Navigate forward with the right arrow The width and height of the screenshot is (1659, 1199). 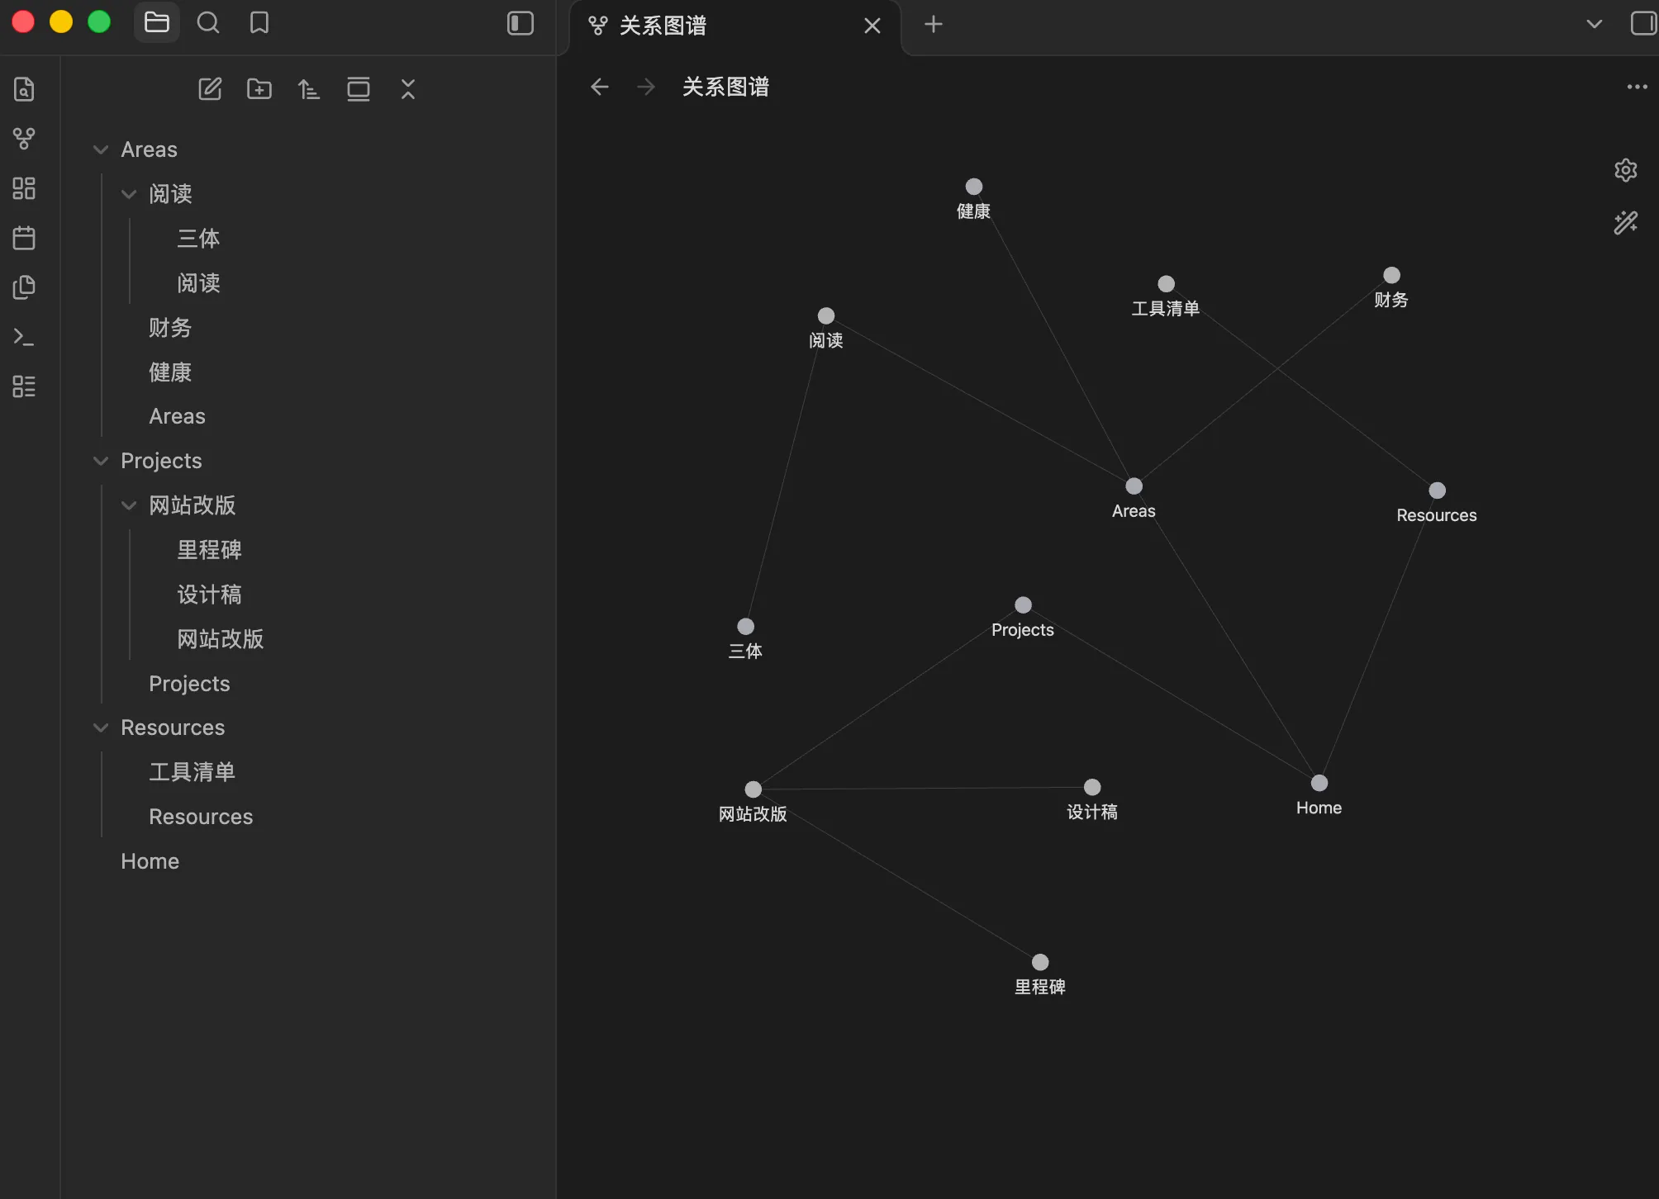click(x=646, y=87)
